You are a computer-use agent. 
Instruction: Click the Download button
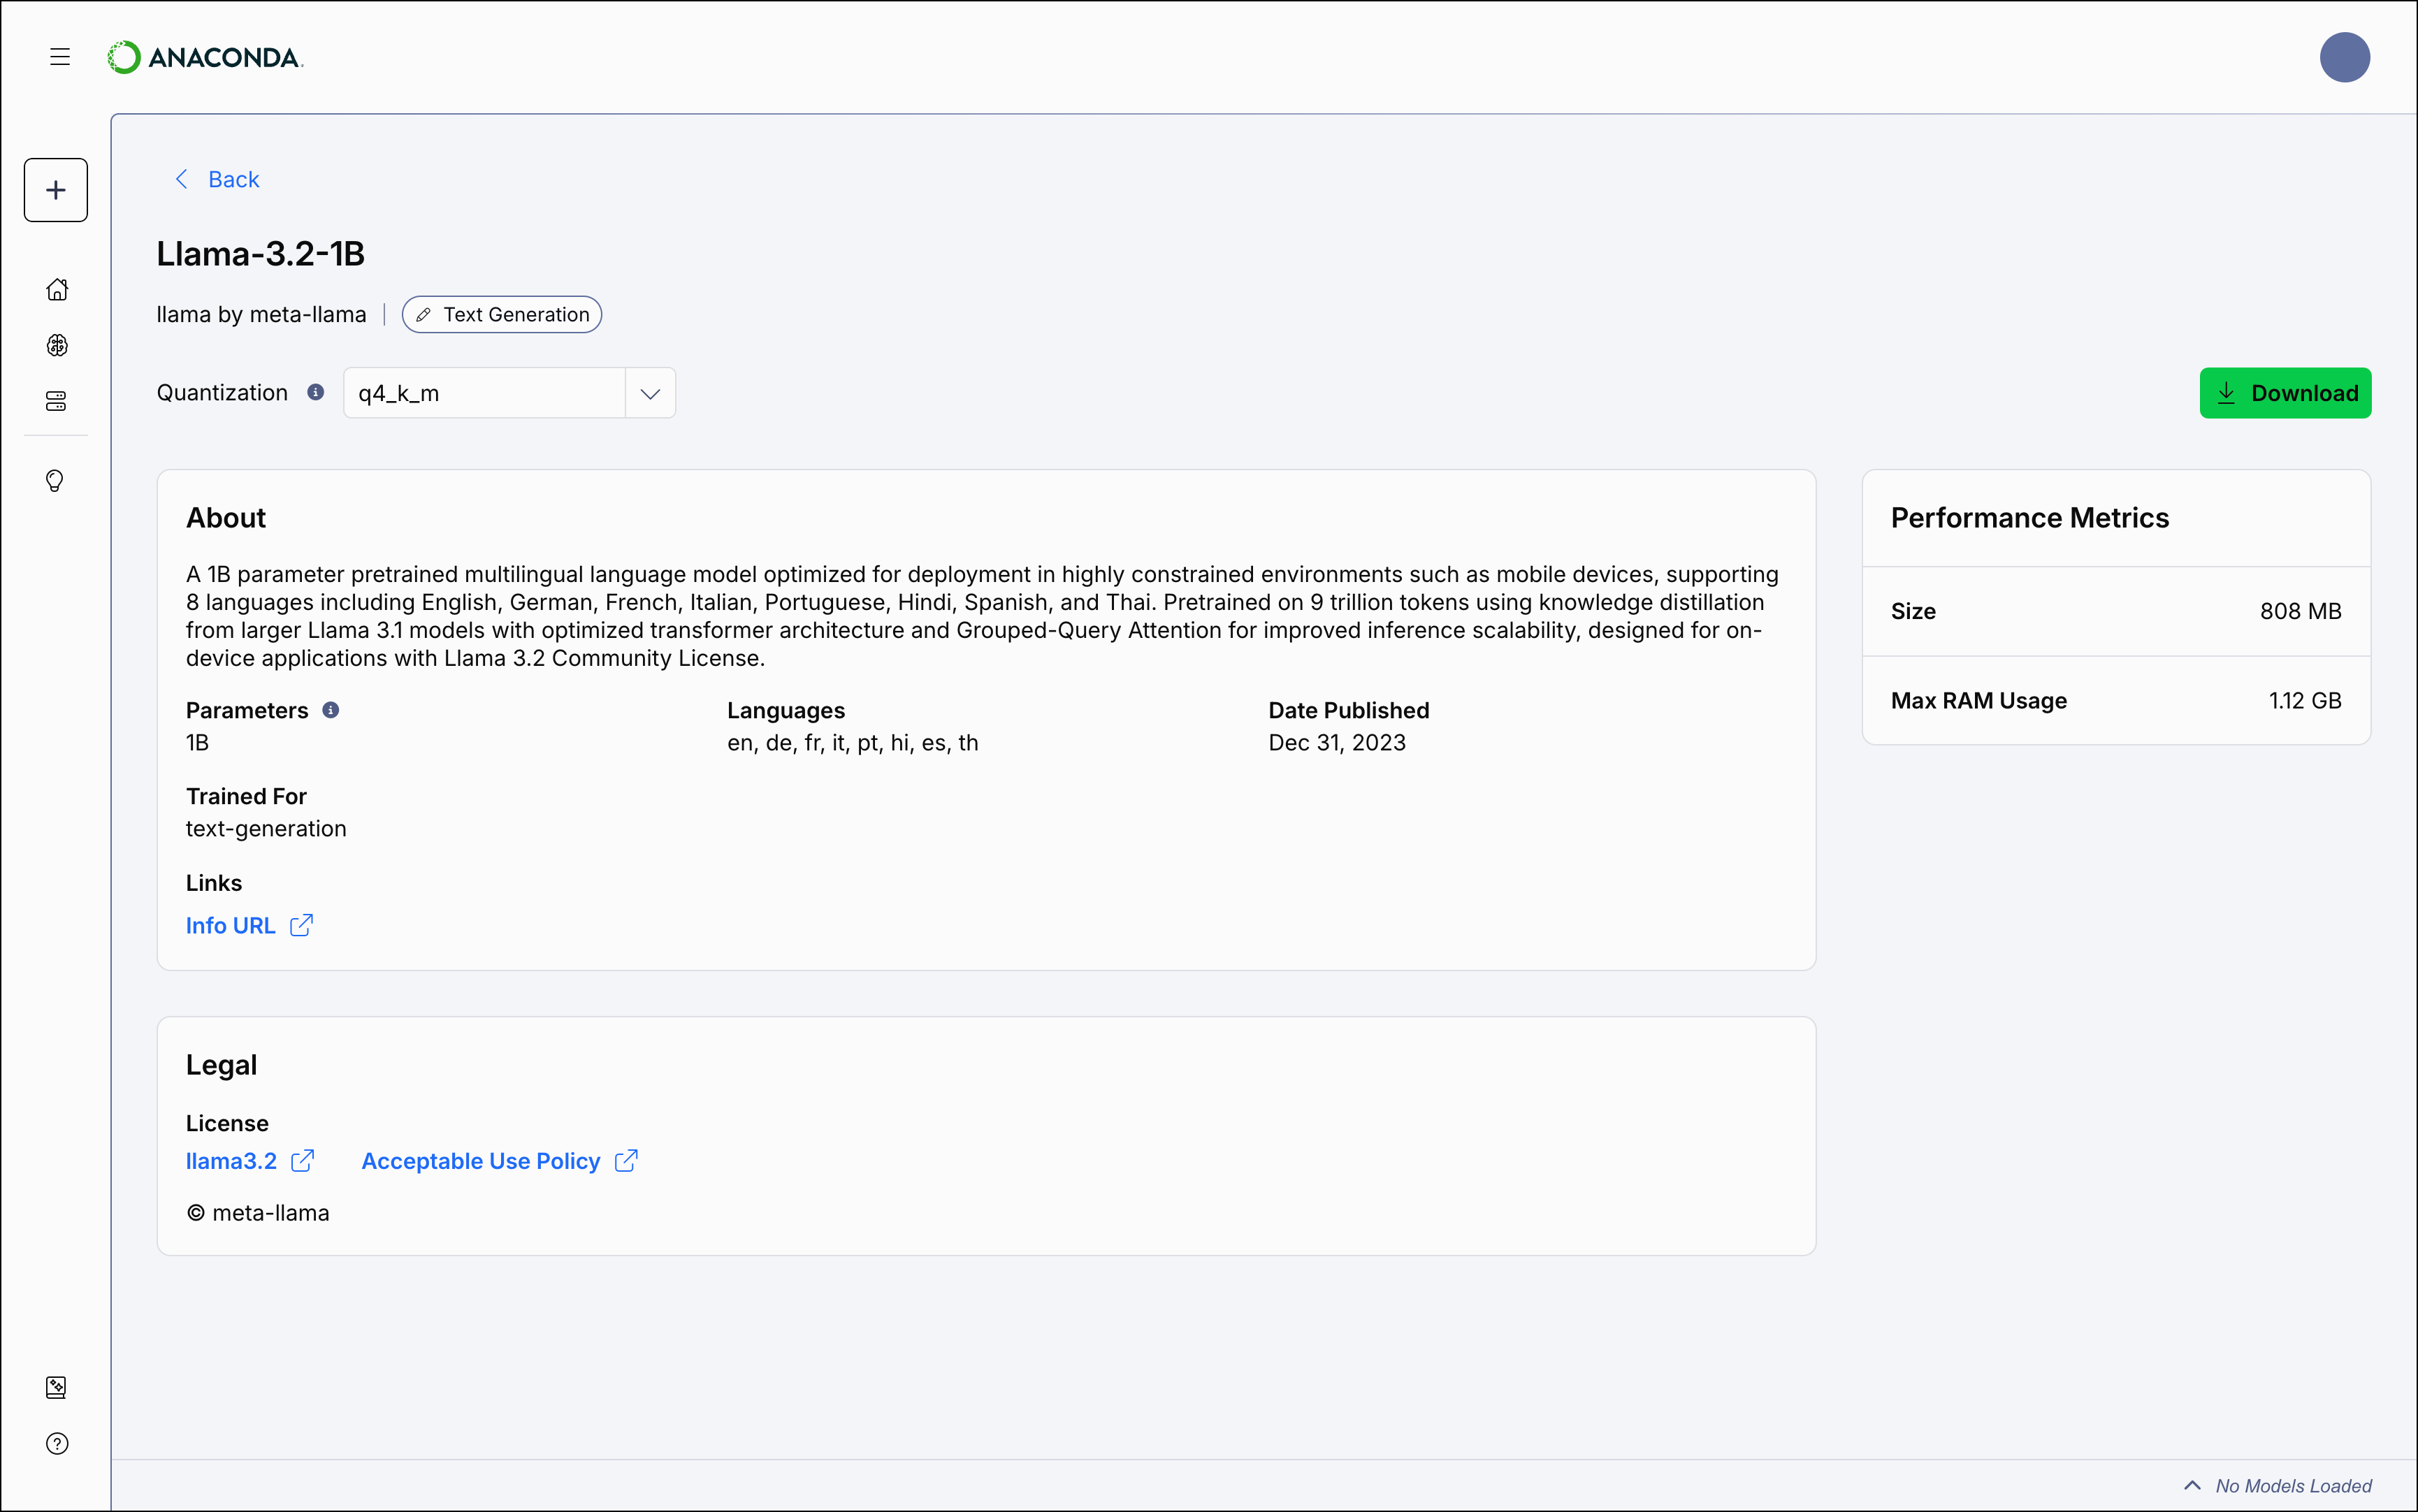click(x=2285, y=393)
